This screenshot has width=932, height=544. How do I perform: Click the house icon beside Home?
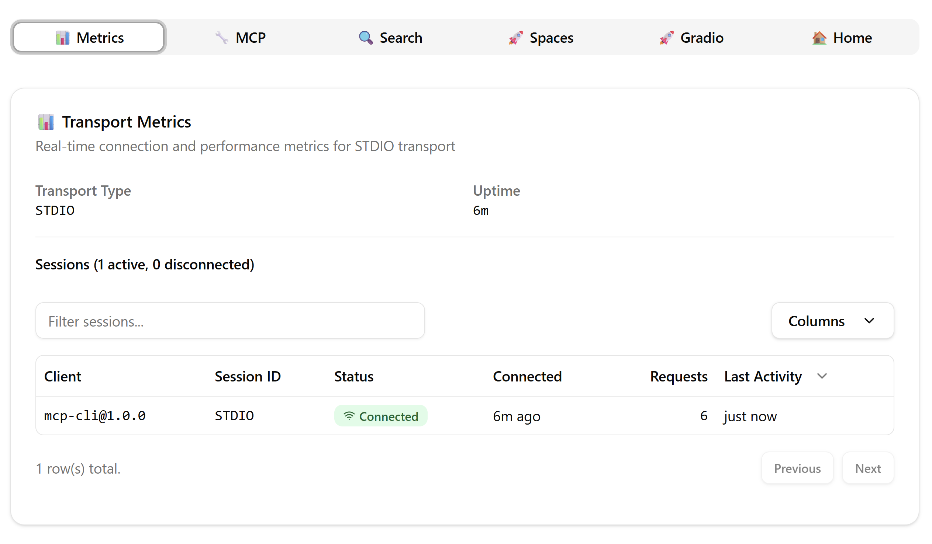(819, 38)
